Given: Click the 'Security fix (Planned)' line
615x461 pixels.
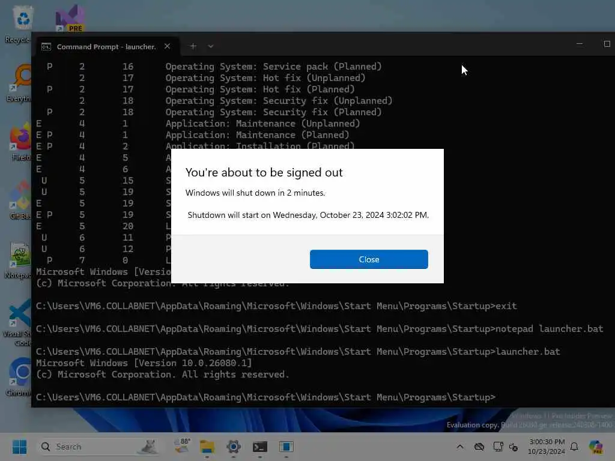Looking at the screenshot, I should click(273, 112).
